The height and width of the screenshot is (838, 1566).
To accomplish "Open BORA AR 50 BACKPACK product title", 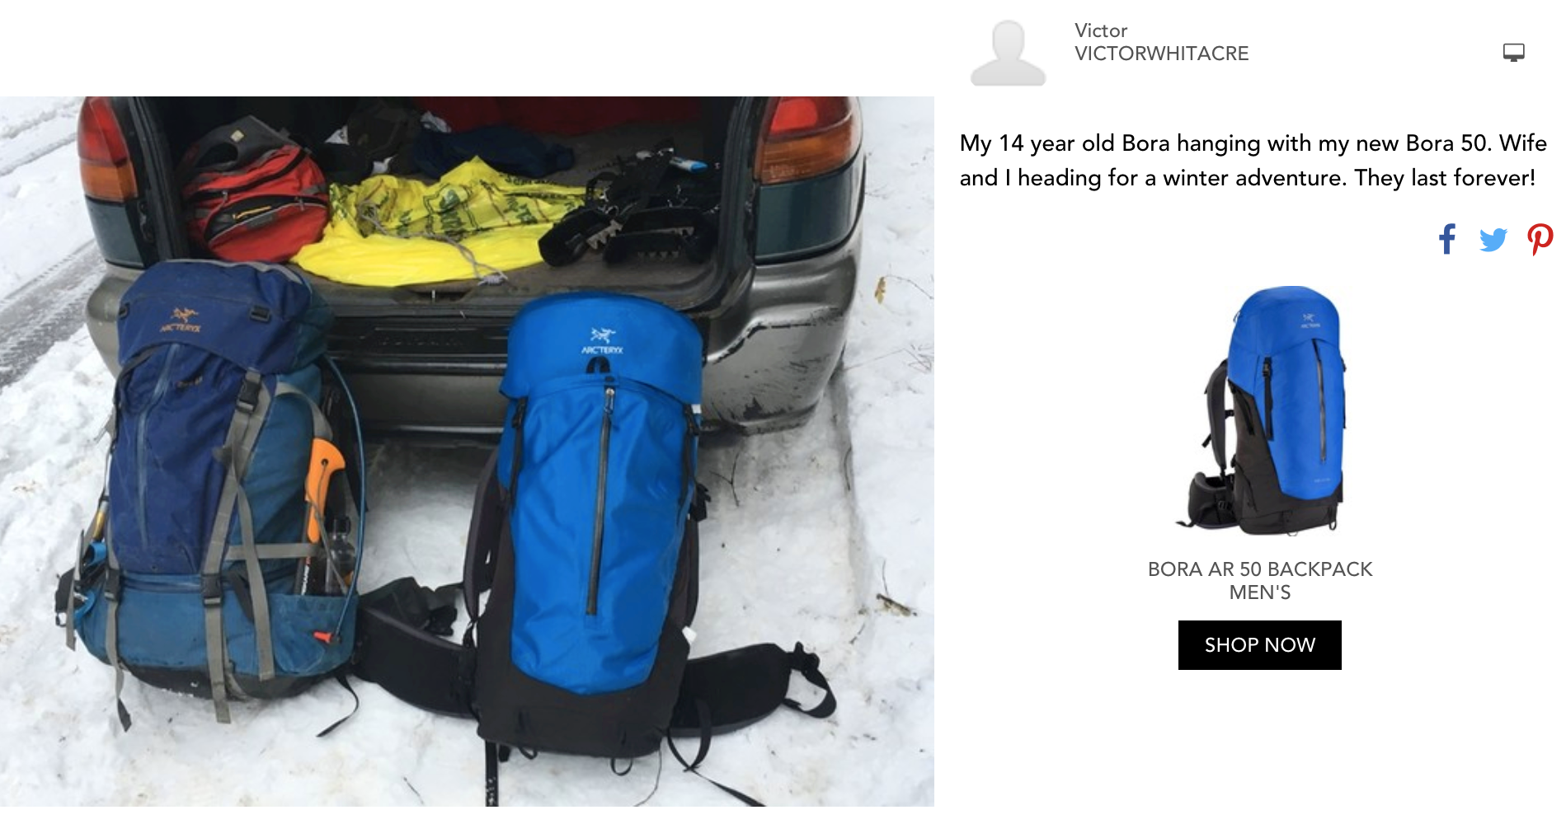I will click(1259, 569).
